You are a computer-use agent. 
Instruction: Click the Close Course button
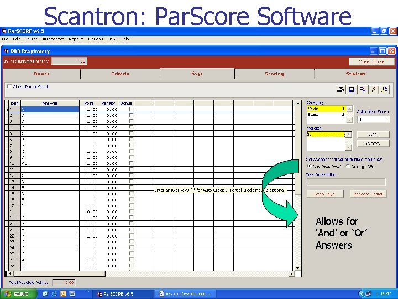[x=371, y=61]
